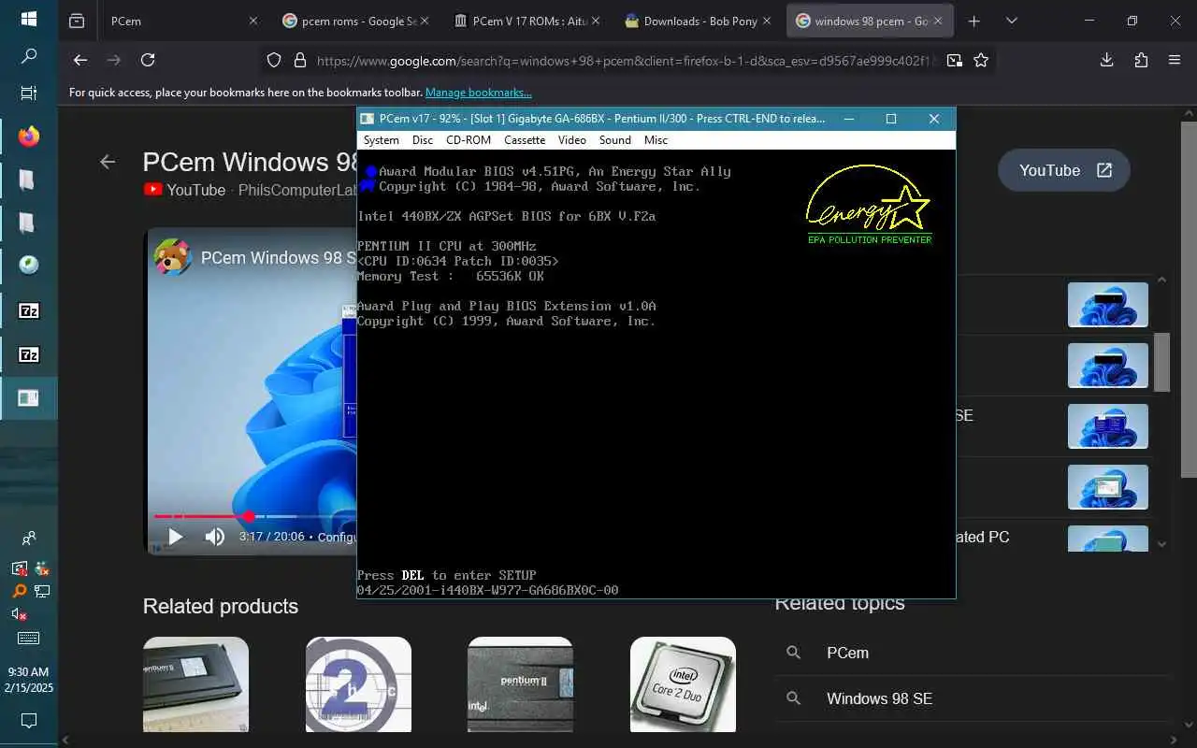
Task: Open chapter thumbnail beside the SE entry
Action: (x=1108, y=426)
